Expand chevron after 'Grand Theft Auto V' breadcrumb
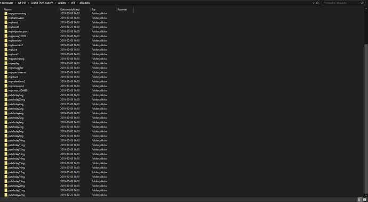 55,3
